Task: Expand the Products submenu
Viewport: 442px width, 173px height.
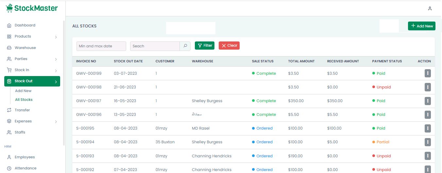Action: click(x=56, y=37)
